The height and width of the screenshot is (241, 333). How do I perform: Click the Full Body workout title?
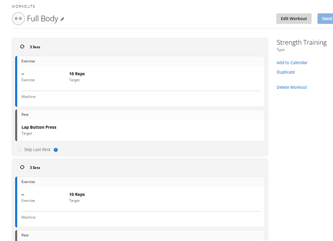[x=43, y=19]
